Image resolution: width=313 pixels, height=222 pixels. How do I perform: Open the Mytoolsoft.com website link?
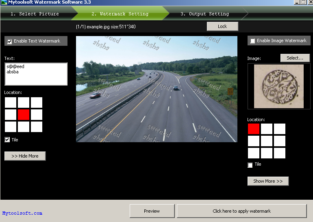22,213
